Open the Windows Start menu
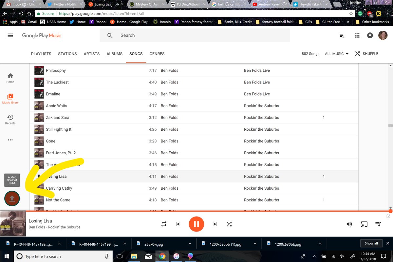Image resolution: width=393 pixels, height=262 pixels. pyautogui.click(x=7, y=256)
